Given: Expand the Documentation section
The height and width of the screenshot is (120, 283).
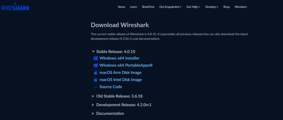Looking at the screenshot, I should click(93, 113).
